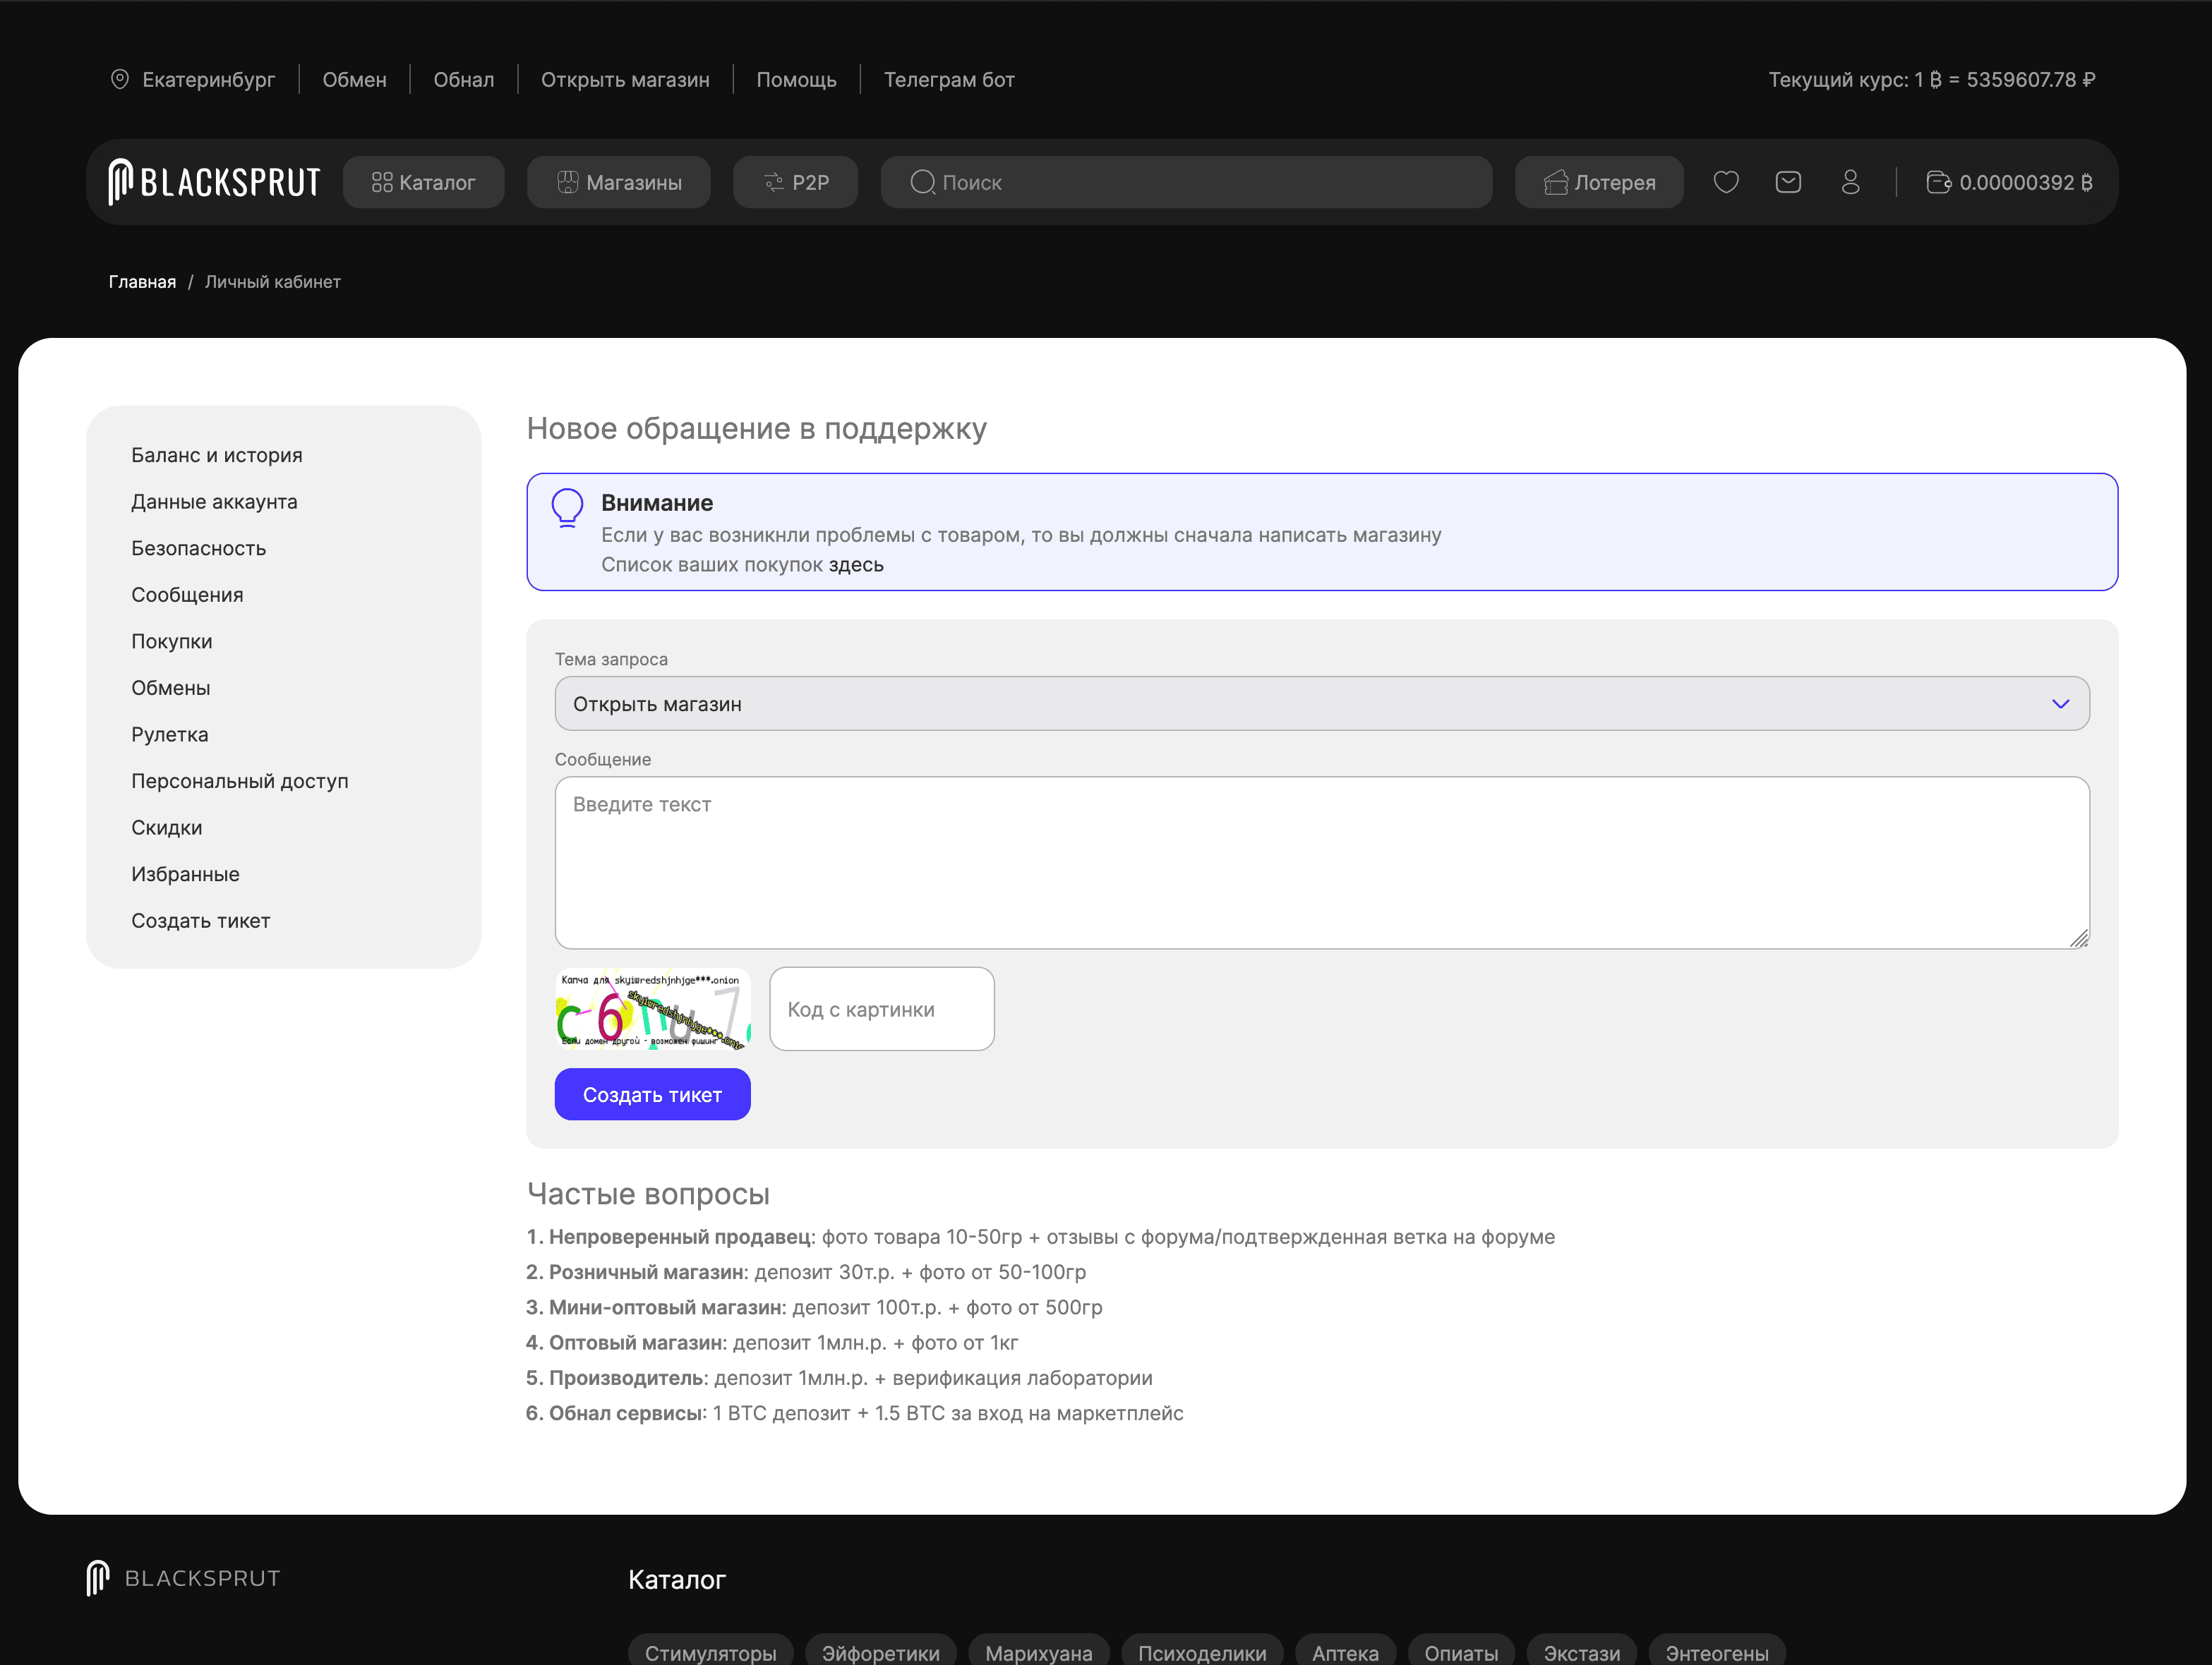Open Безопасность in the sidebar menu

[x=198, y=547]
